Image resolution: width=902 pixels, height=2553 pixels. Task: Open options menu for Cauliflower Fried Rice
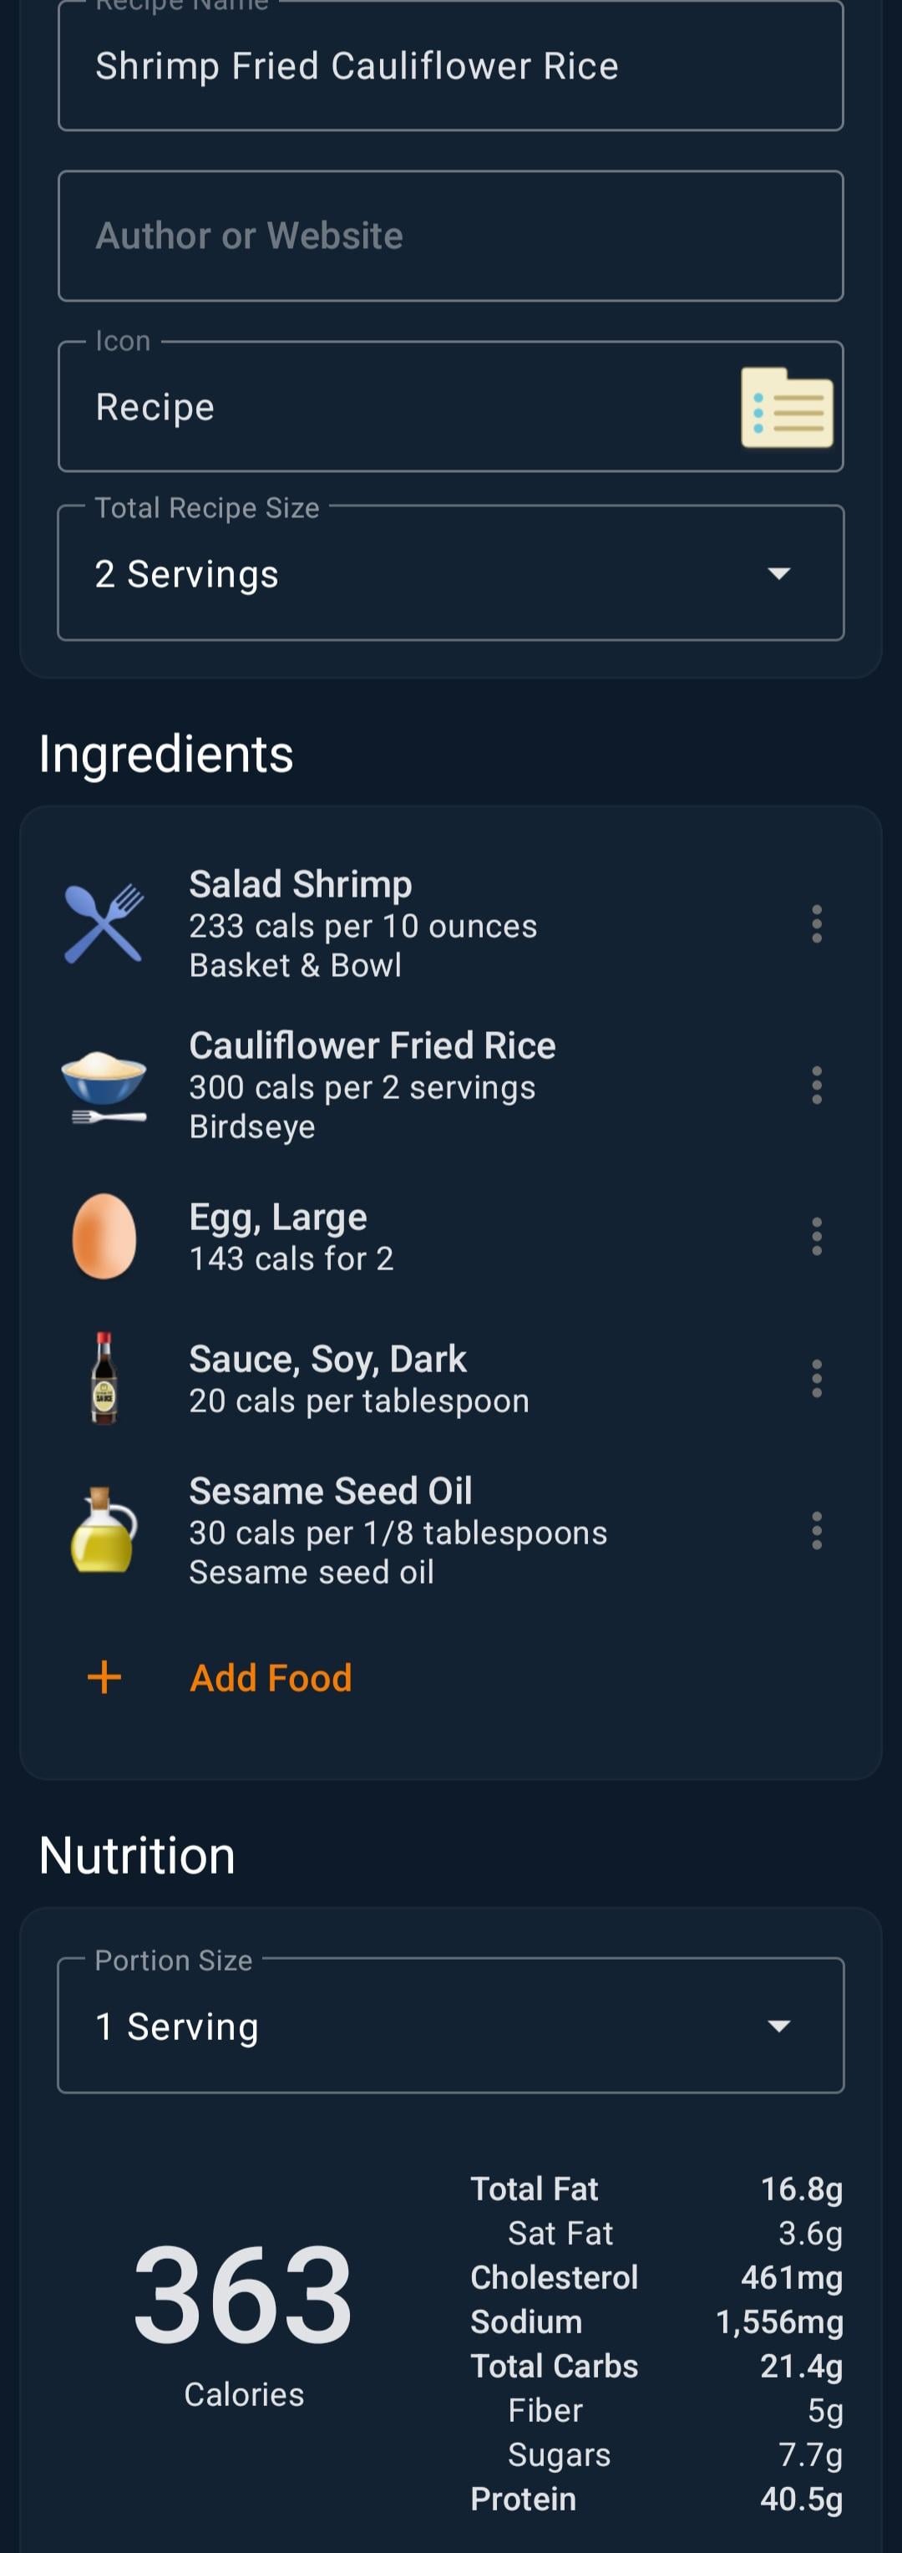point(816,1086)
